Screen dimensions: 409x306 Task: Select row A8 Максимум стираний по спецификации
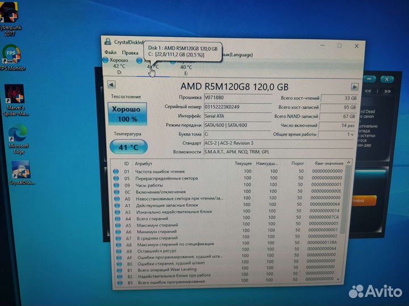pyautogui.click(x=228, y=244)
